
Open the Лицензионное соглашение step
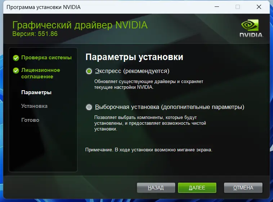[x=41, y=73]
